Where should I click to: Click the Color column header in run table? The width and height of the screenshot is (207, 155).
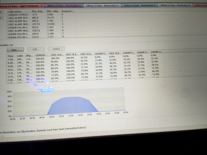(20, 56)
